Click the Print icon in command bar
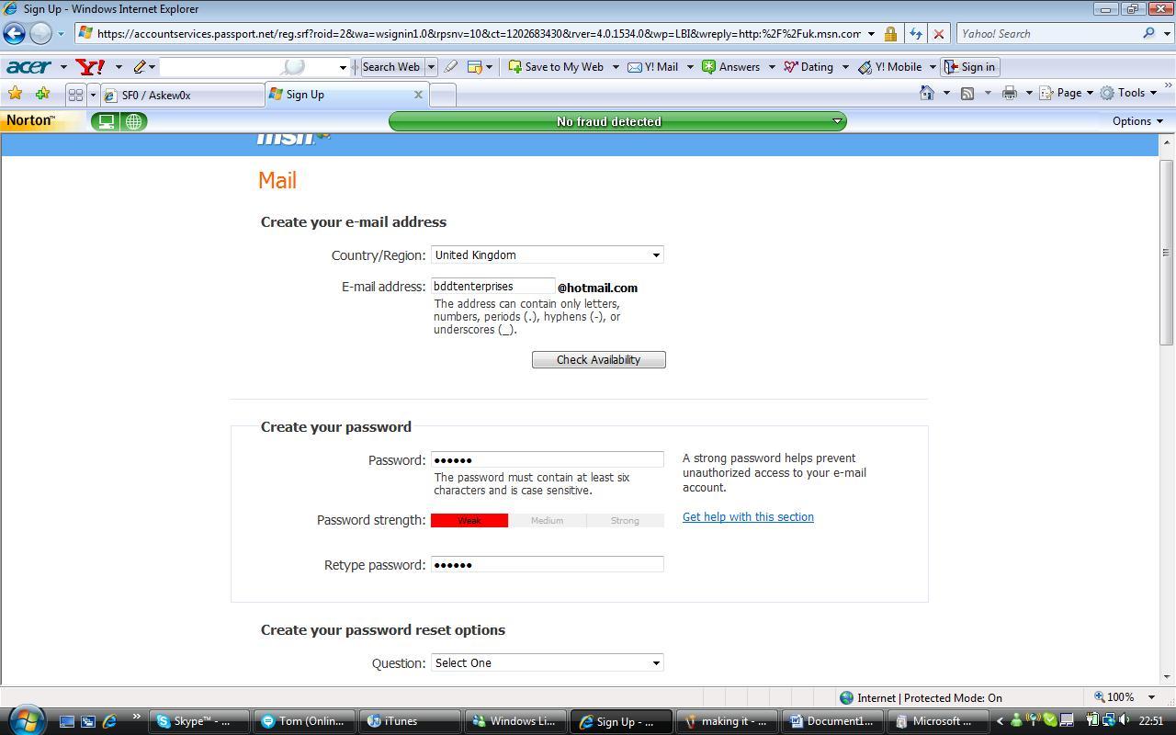 click(1010, 93)
